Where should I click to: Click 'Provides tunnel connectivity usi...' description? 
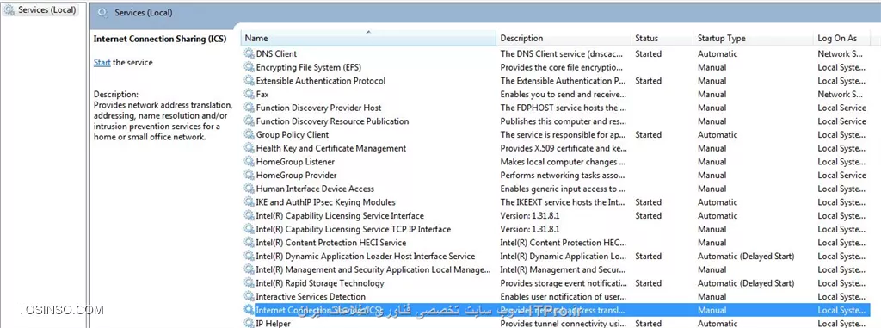[x=564, y=324]
